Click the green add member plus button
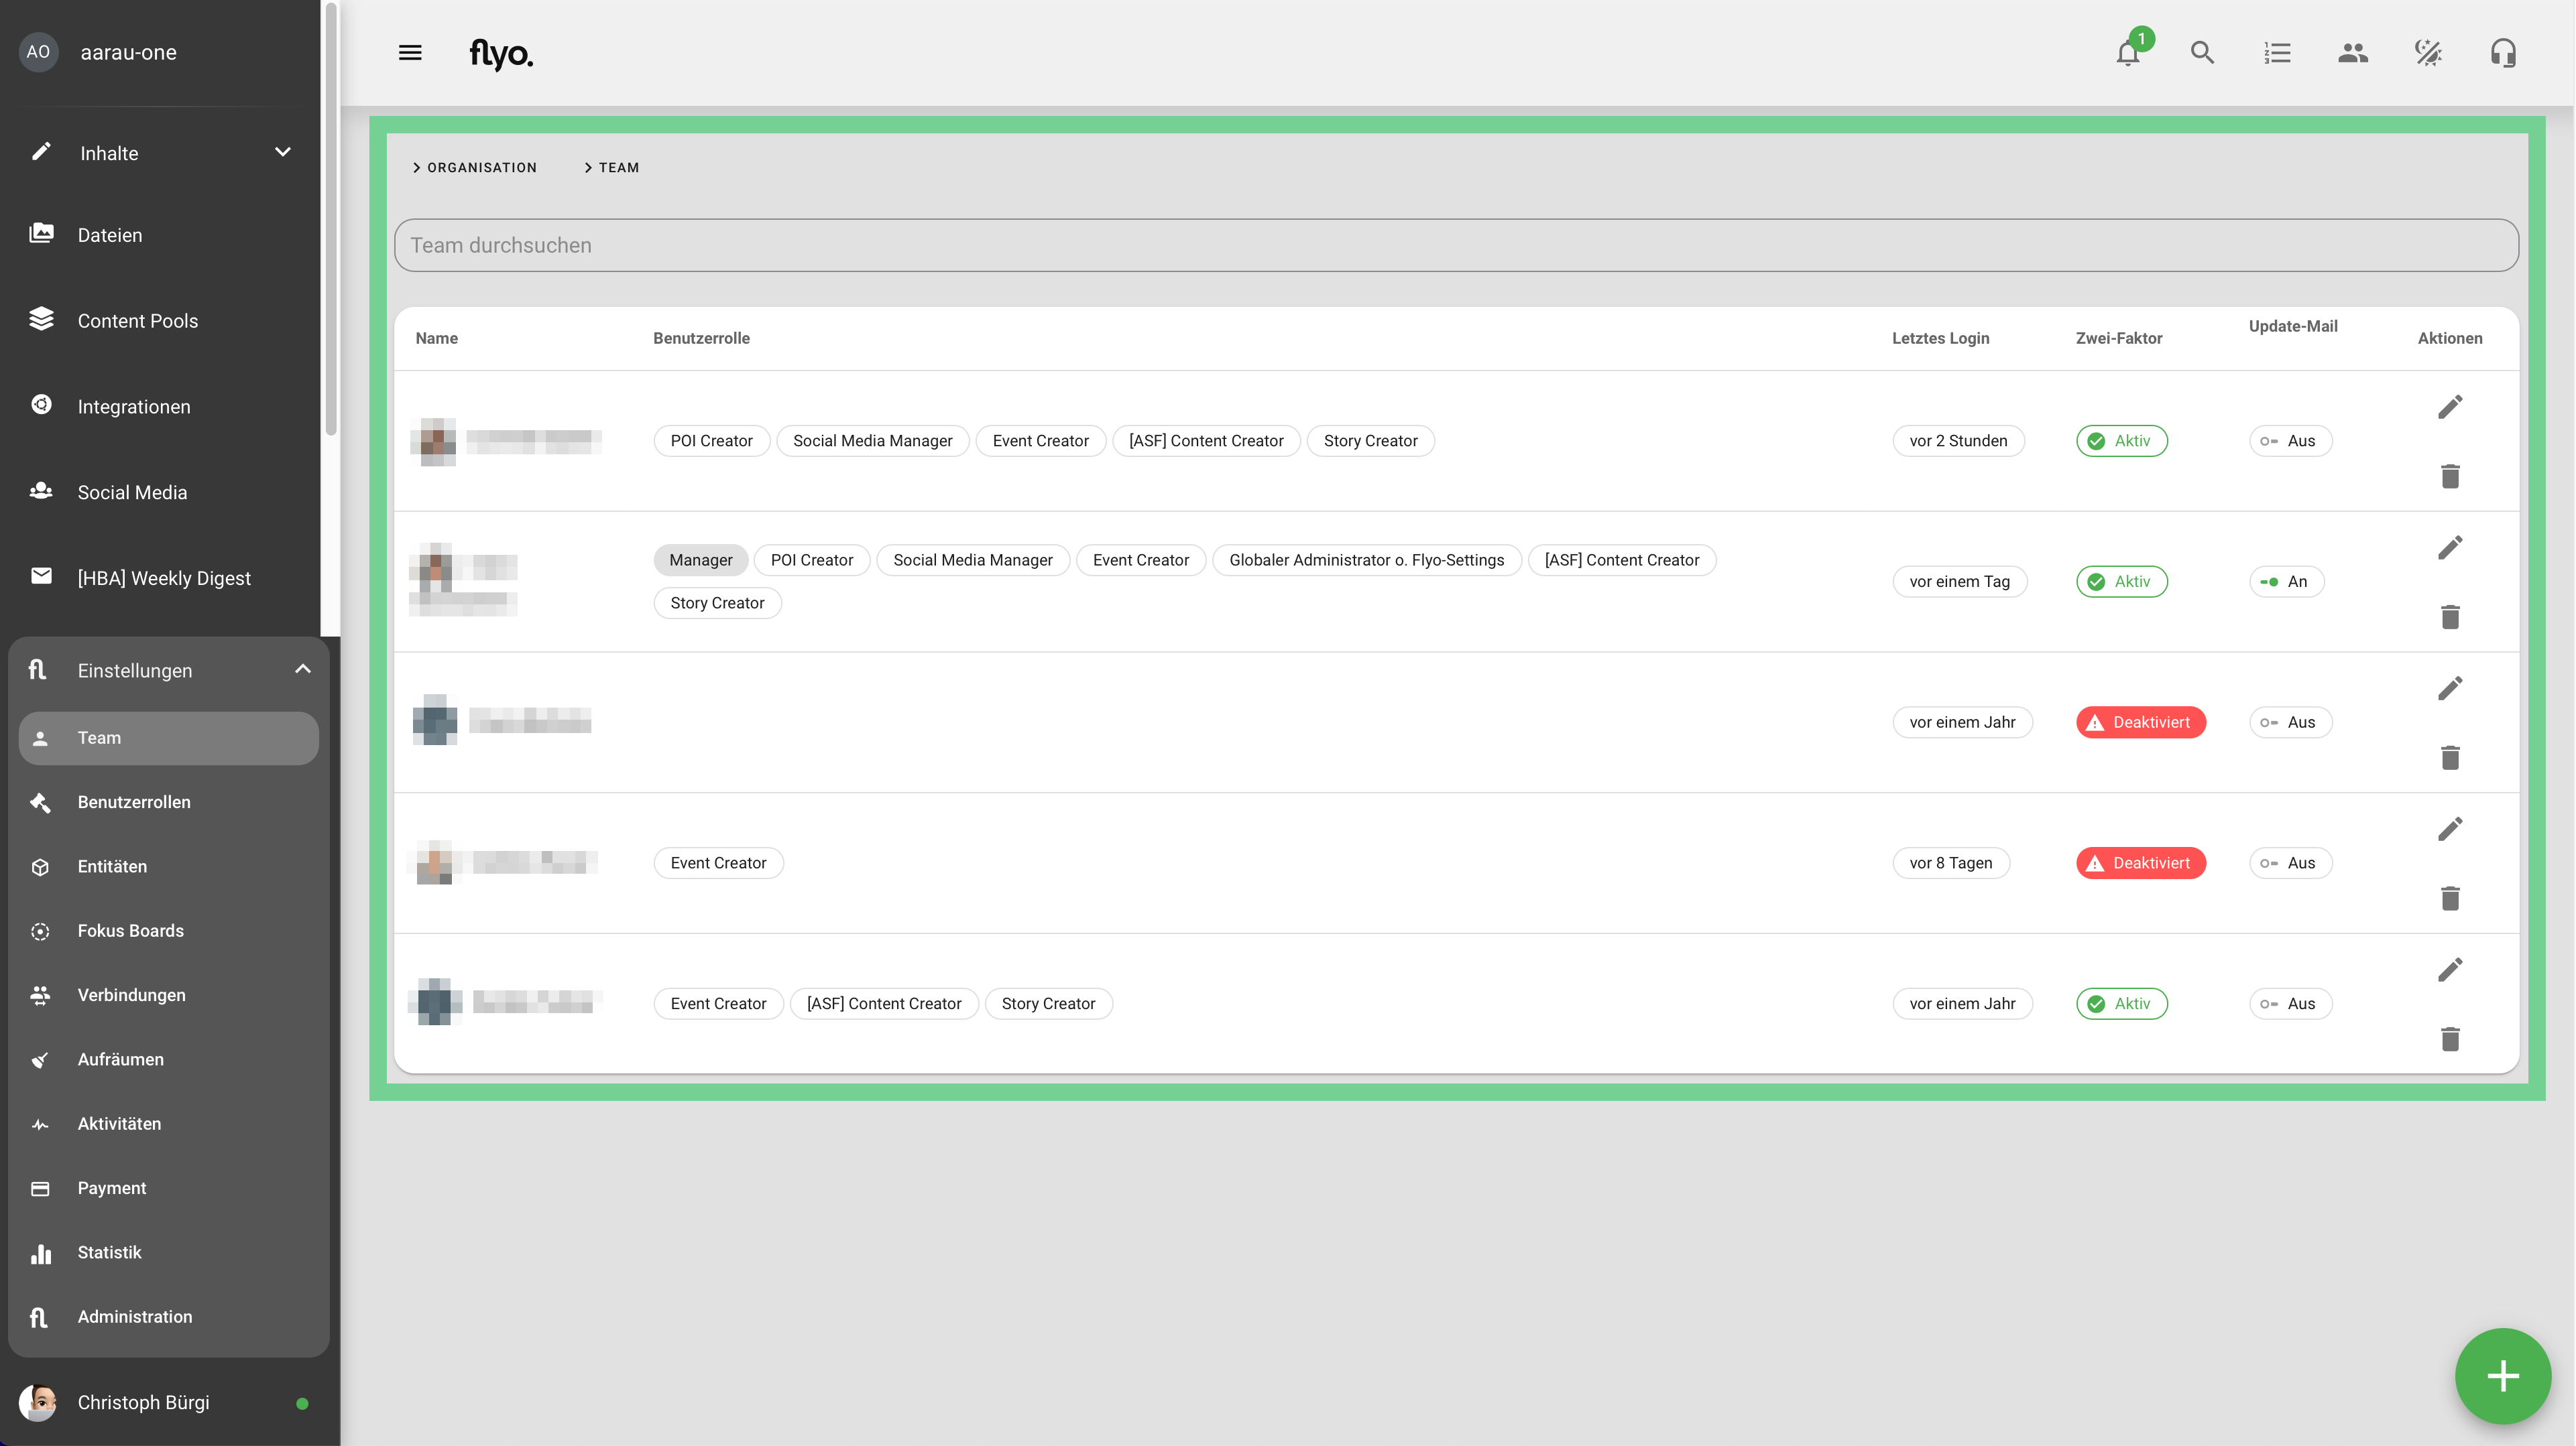The width and height of the screenshot is (2576, 1446). point(2502,1376)
